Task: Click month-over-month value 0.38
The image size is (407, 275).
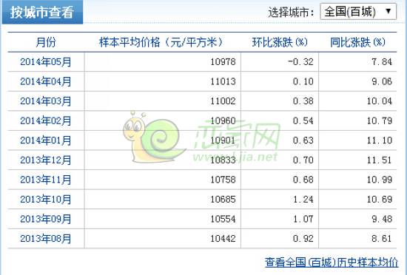Action: point(303,101)
